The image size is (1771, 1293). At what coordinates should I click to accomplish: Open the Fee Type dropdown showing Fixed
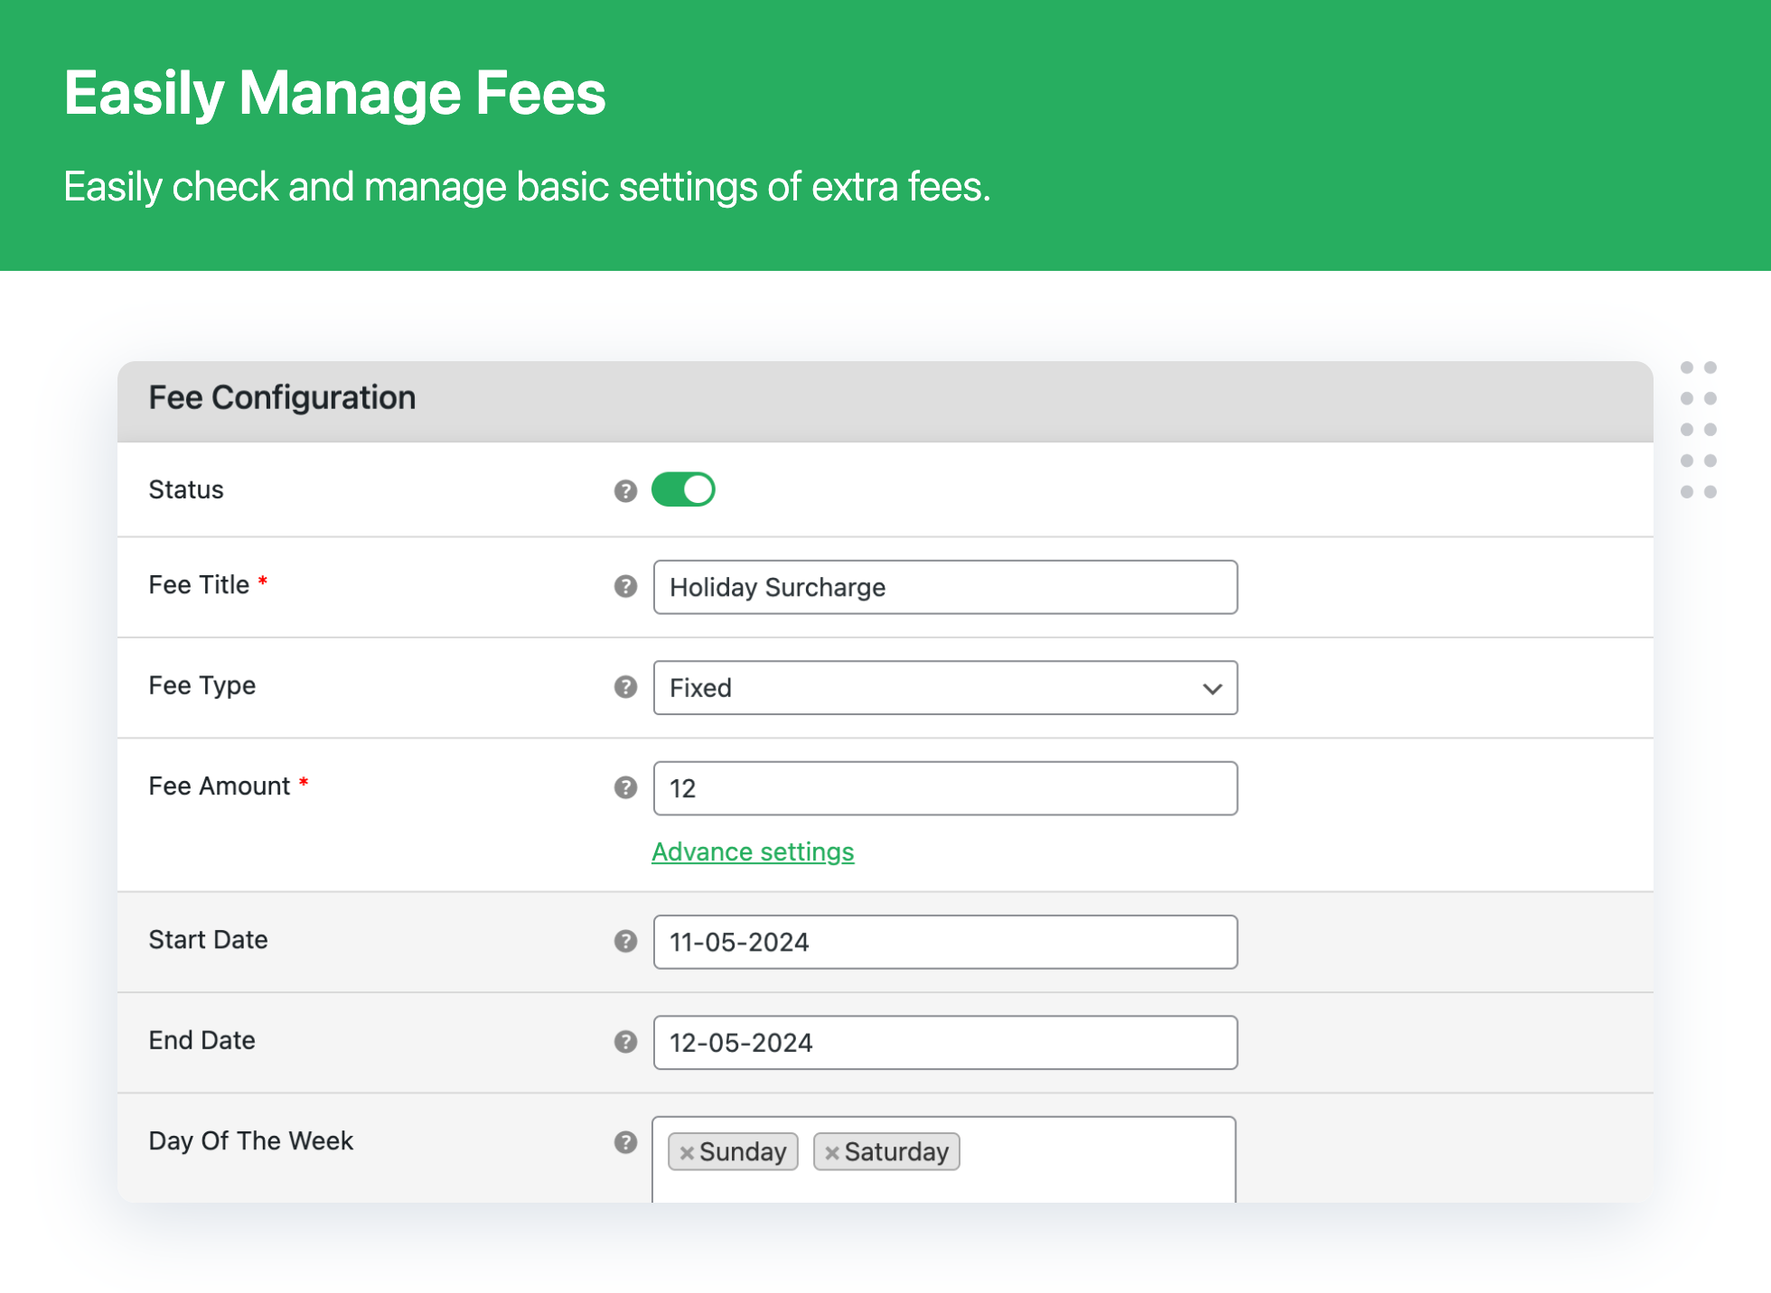pyautogui.click(x=922, y=688)
